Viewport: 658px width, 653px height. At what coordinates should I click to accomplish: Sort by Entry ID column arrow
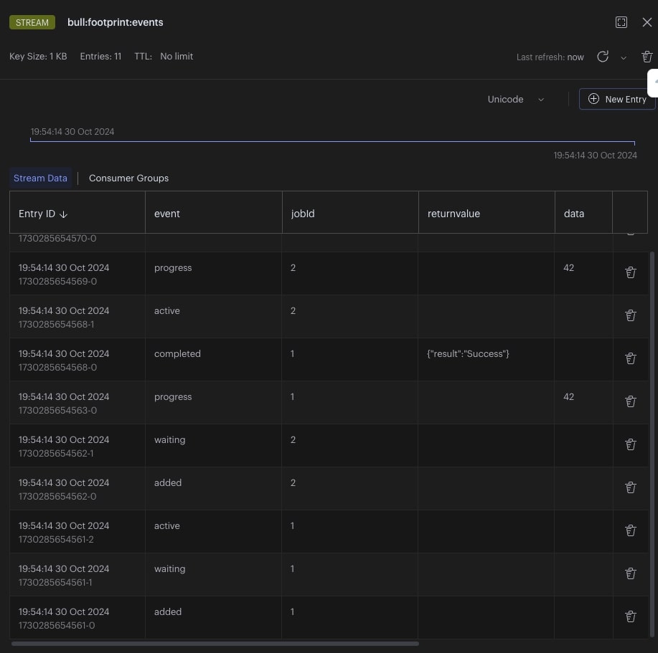point(63,214)
